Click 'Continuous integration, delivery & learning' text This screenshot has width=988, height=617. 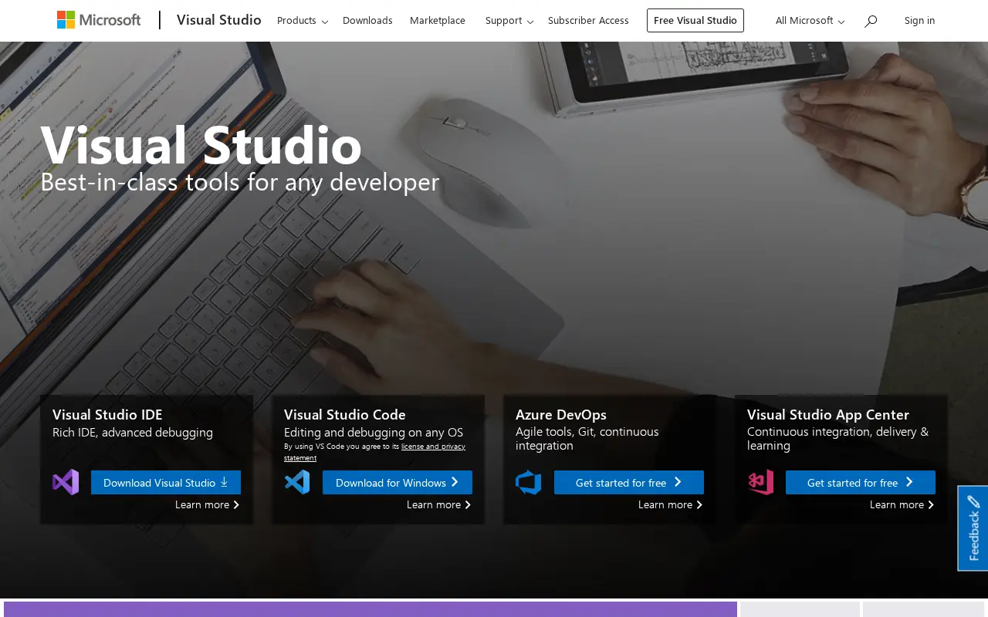[x=838, y=439]
